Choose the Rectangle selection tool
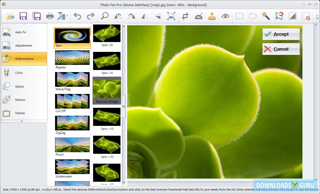This screenshot has height=194, width=320. [239, 16]
